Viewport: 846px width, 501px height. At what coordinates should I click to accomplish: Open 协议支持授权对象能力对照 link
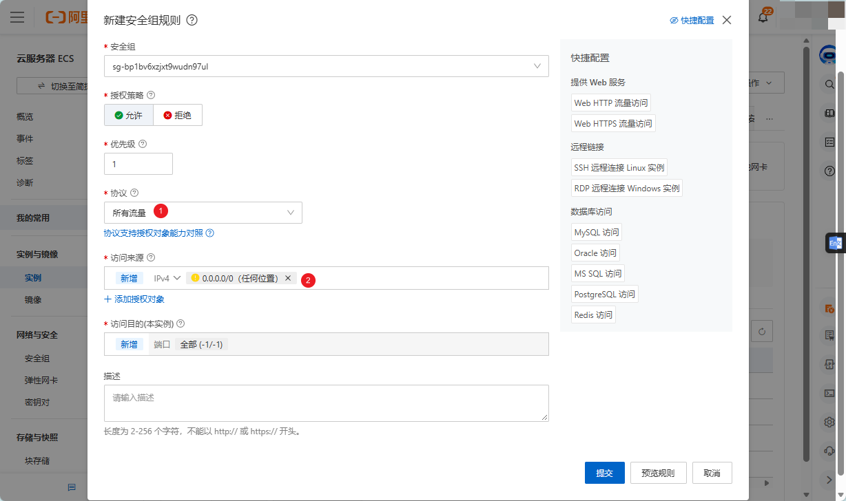(159, 233)
